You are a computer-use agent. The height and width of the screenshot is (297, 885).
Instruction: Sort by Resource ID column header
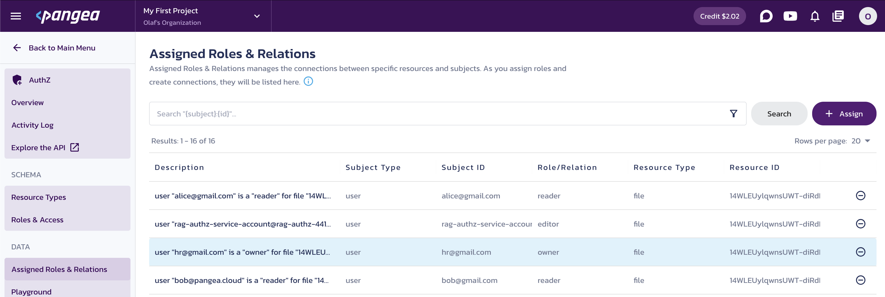[x=755, y=167]
